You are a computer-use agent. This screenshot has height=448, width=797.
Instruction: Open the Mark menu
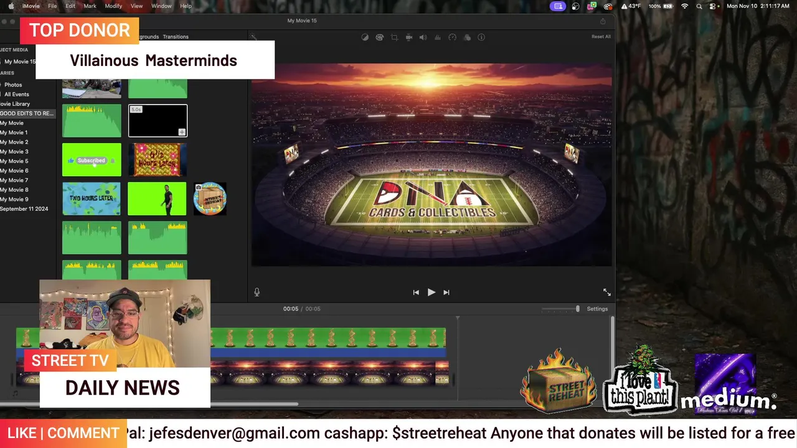pyautogui.click(x=90, y=6)
